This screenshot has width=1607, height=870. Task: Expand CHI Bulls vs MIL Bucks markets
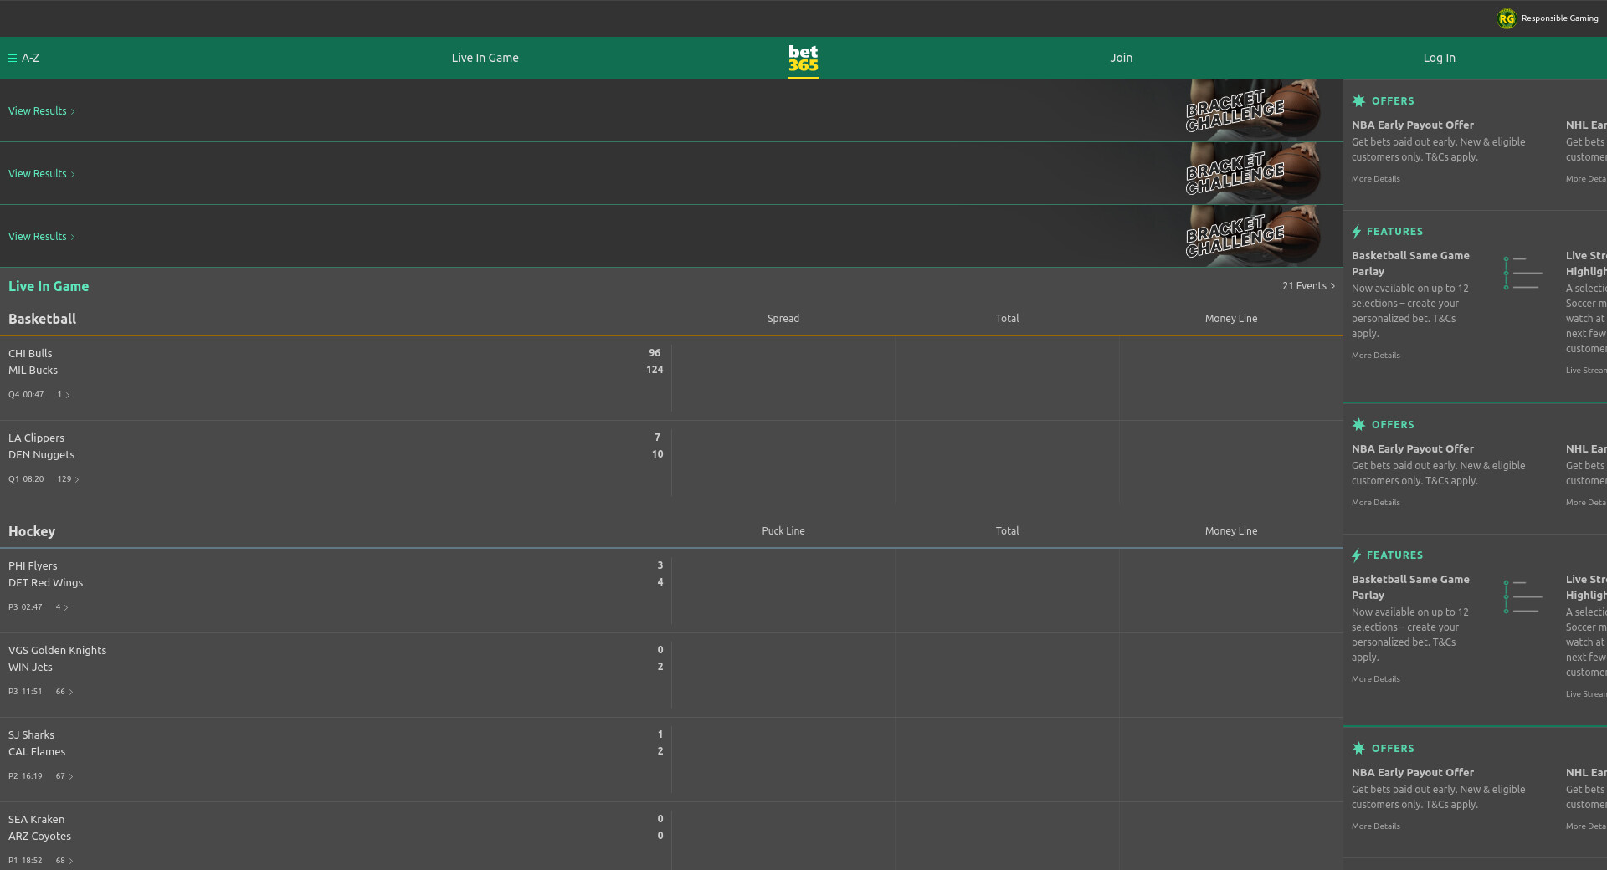point(64,395)
